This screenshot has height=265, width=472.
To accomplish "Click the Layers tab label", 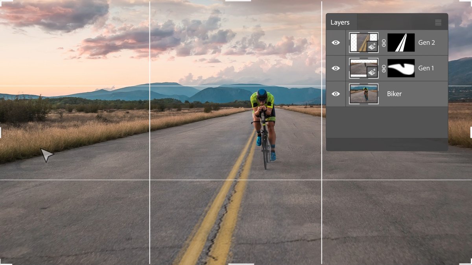I will click(x=341, y=22).
